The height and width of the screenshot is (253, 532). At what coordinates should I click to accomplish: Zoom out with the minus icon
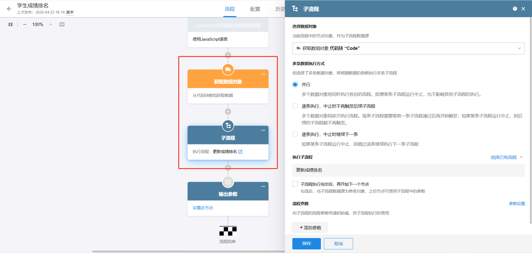click(25, 25)
